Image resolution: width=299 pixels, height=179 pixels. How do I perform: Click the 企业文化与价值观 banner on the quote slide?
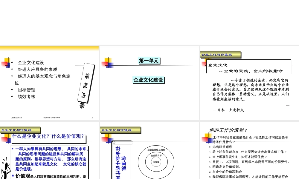pyautogui.click(x=221, y=55)
